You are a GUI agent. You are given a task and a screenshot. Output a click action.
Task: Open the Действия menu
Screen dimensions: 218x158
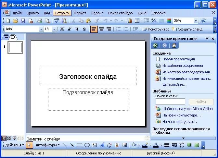[x=15, y=145]
